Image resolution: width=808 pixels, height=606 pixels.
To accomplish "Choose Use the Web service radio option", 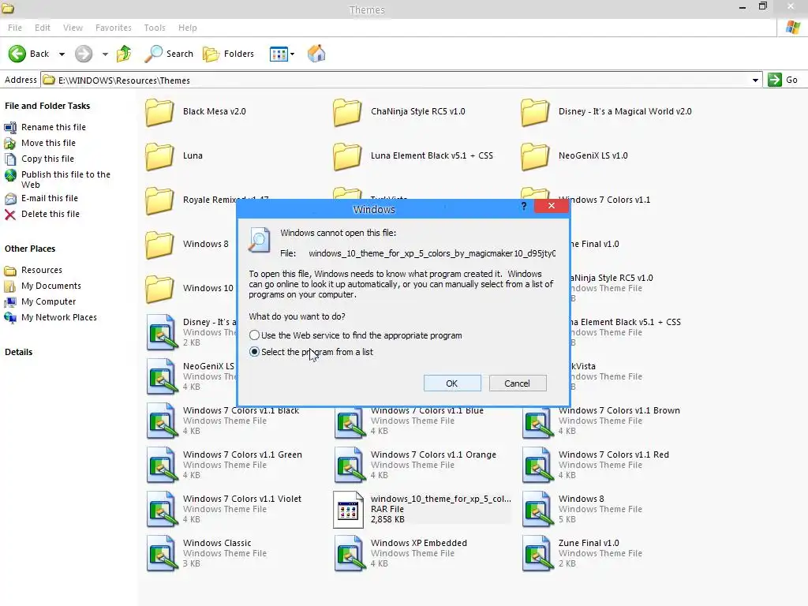I will pyautogui.click(x=254, y=335).
